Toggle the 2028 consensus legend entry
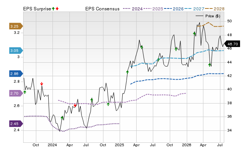The image size is (247, 147). (x=215, y=9)
